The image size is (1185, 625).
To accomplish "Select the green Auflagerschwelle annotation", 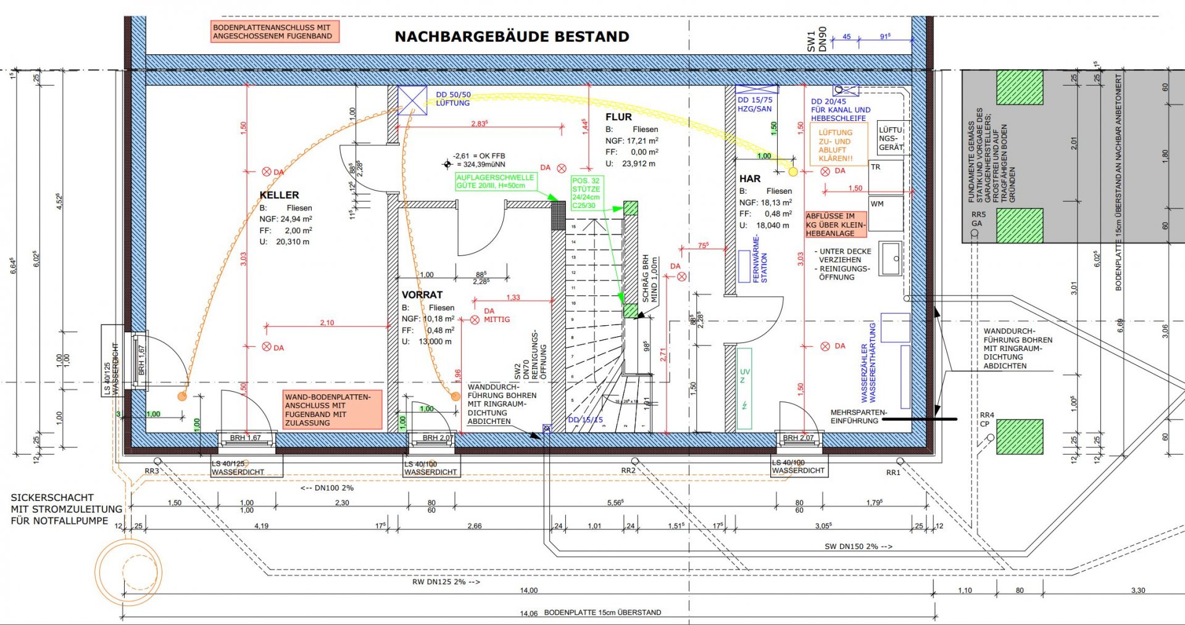I will pyautogui.click(x=495, y=181).
